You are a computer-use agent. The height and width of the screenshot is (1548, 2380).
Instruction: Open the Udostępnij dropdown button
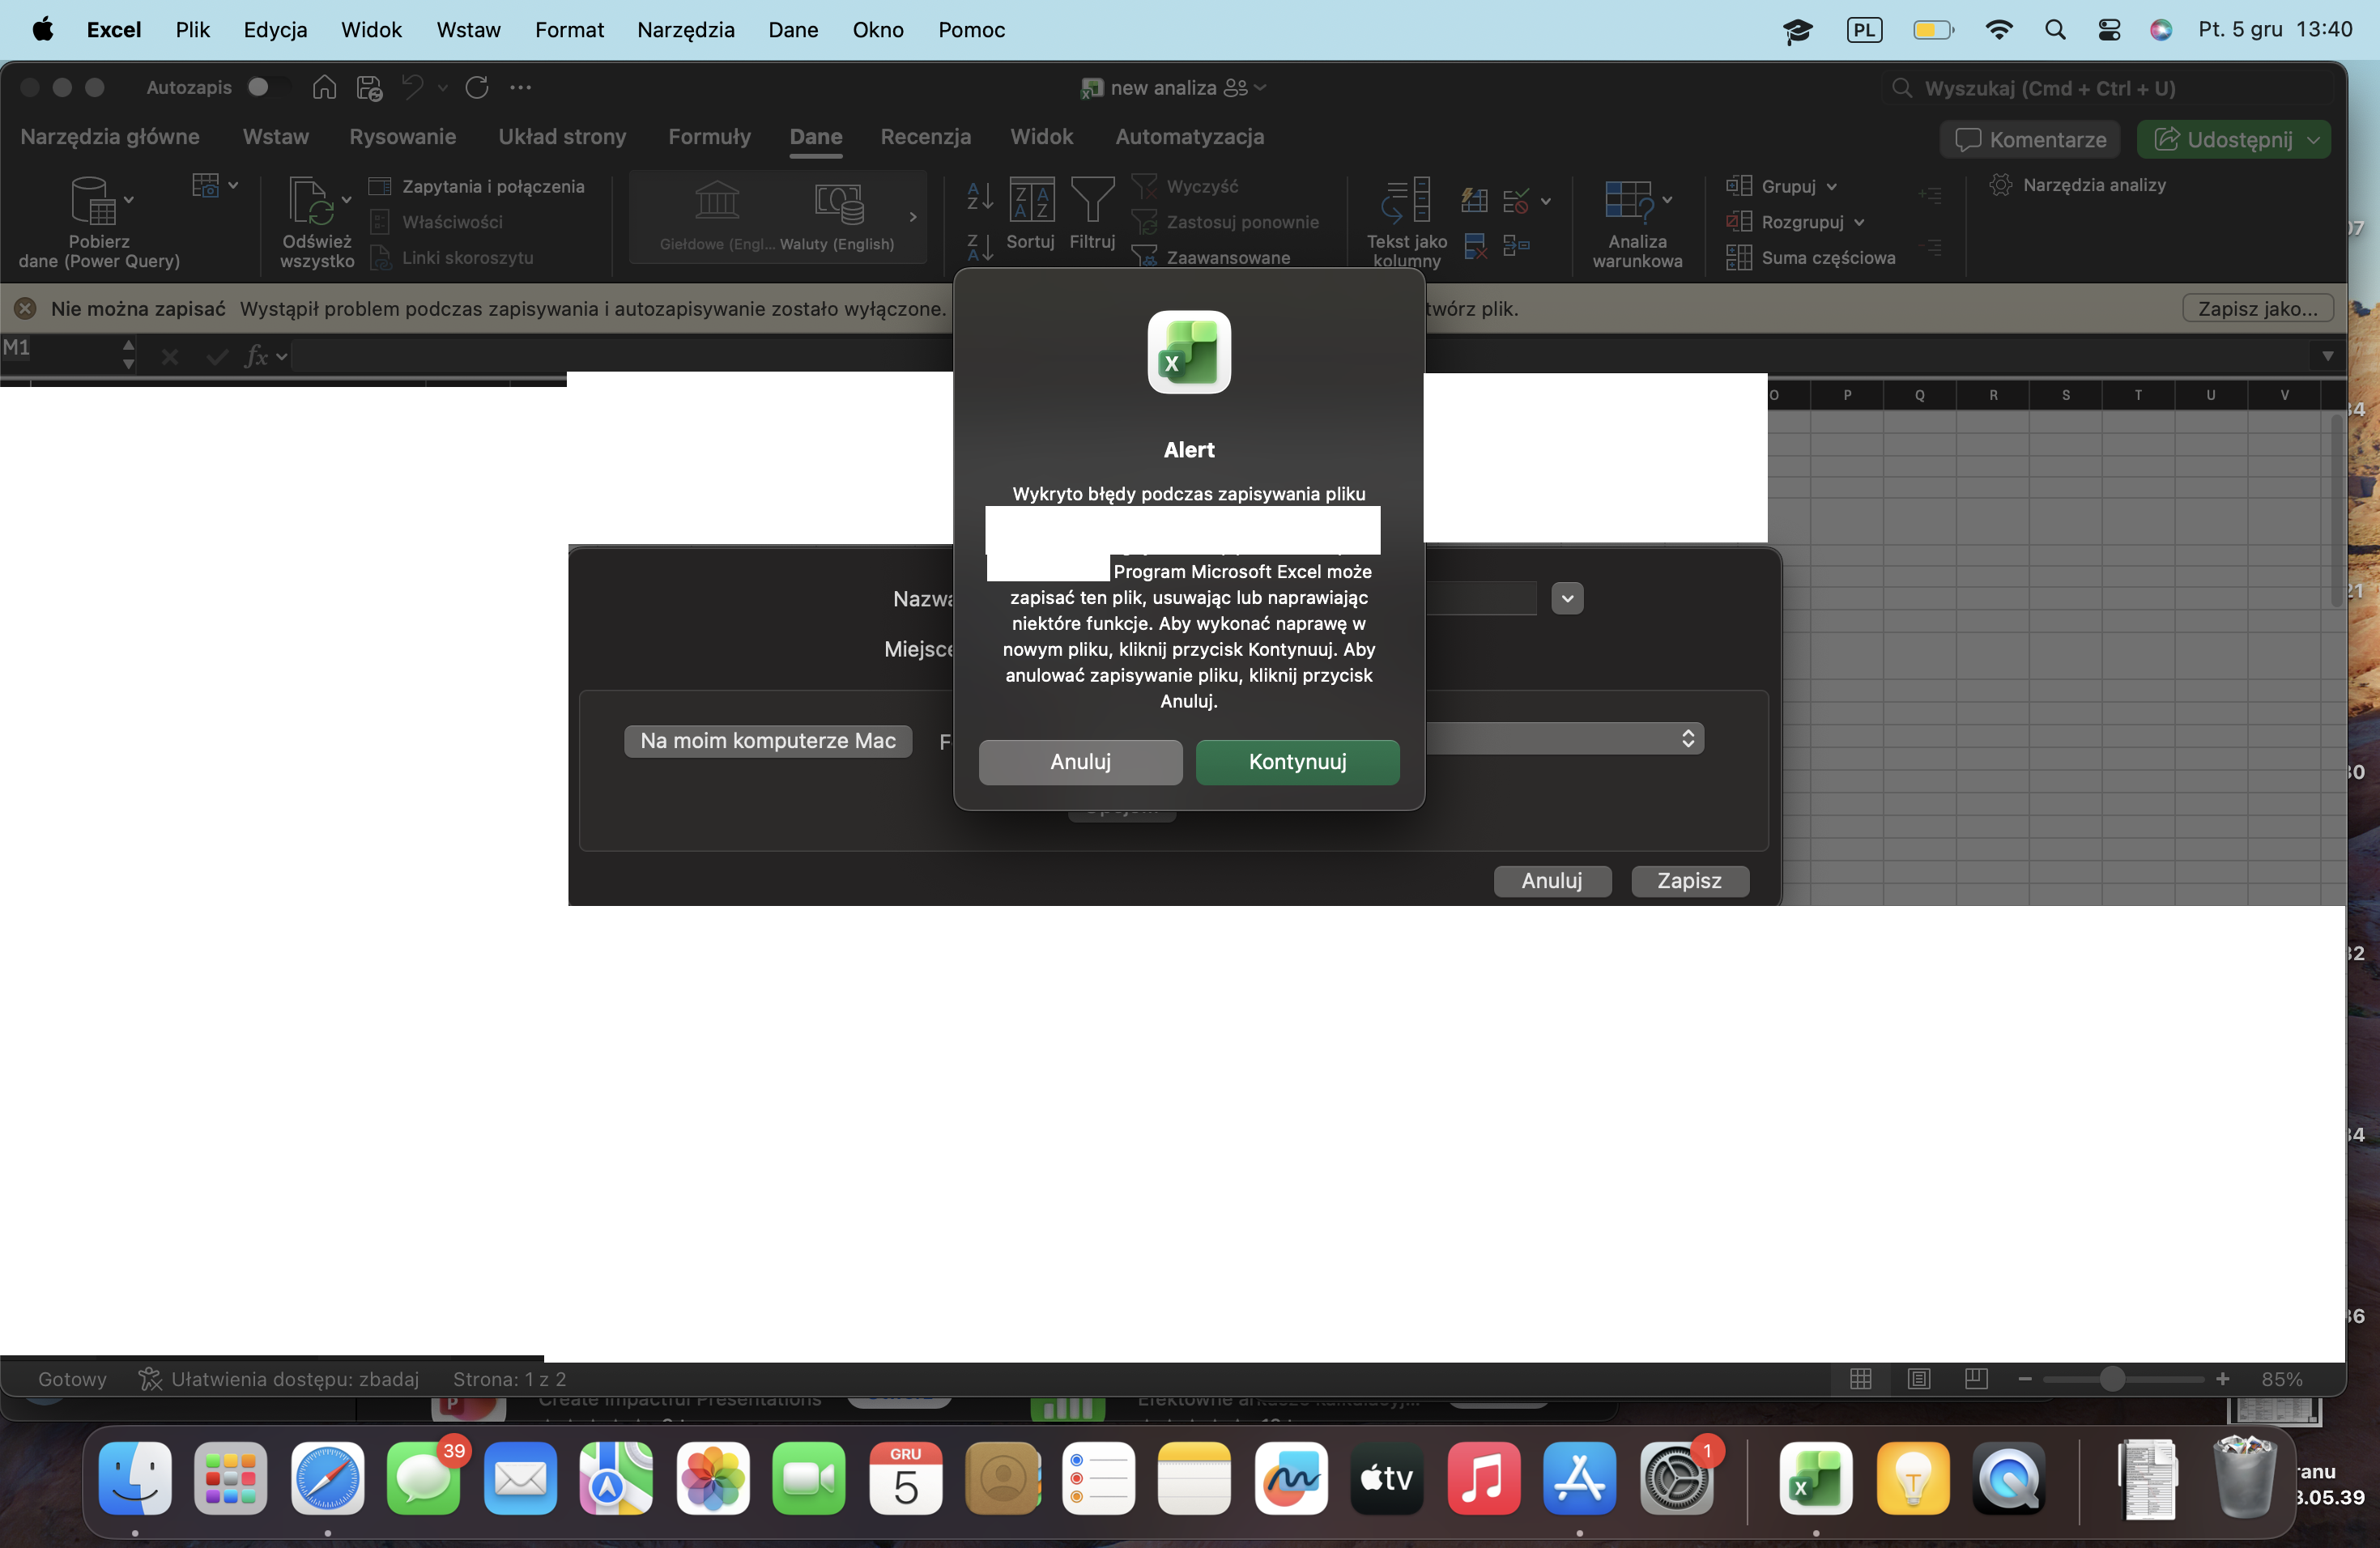click(2313, 140)
